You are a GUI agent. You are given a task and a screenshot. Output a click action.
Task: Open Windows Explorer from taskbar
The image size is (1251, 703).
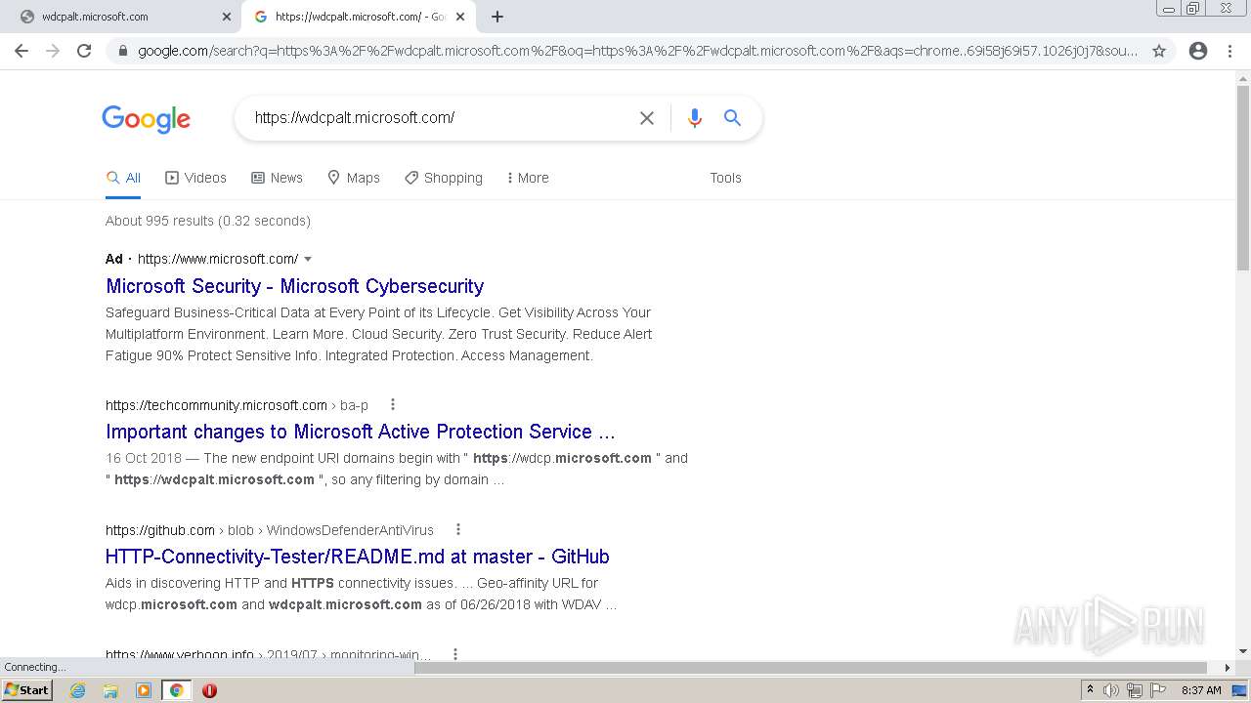[x=110, y=690]
